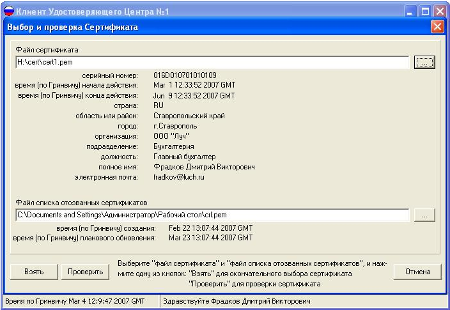Click the "Проверить" button

(85, 272)
